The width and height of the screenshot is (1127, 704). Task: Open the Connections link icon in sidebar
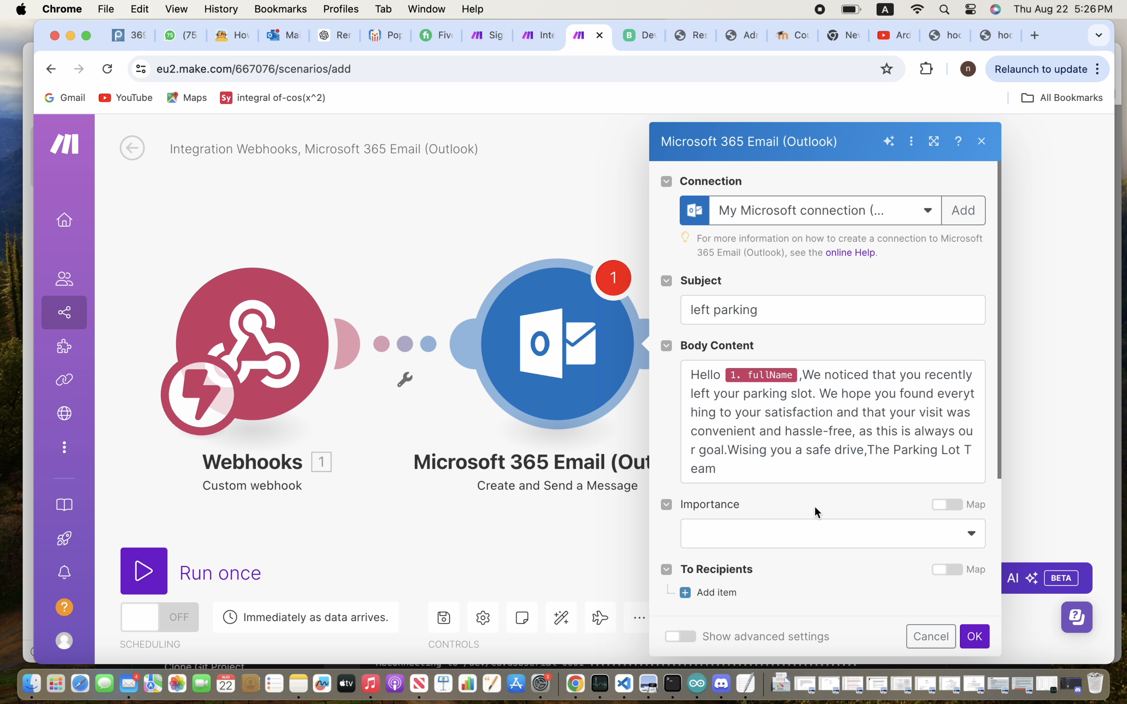[64, 380]
